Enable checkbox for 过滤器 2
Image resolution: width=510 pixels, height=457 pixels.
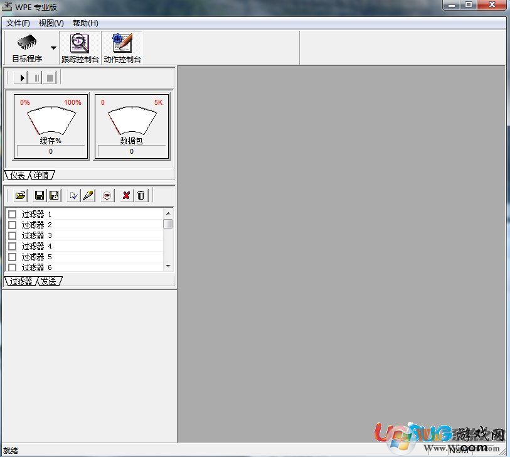tap(13, 225)
